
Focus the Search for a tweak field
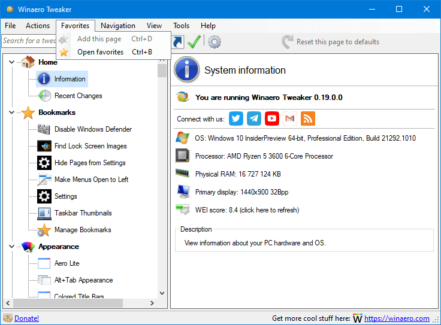click(x=29, y=41)
